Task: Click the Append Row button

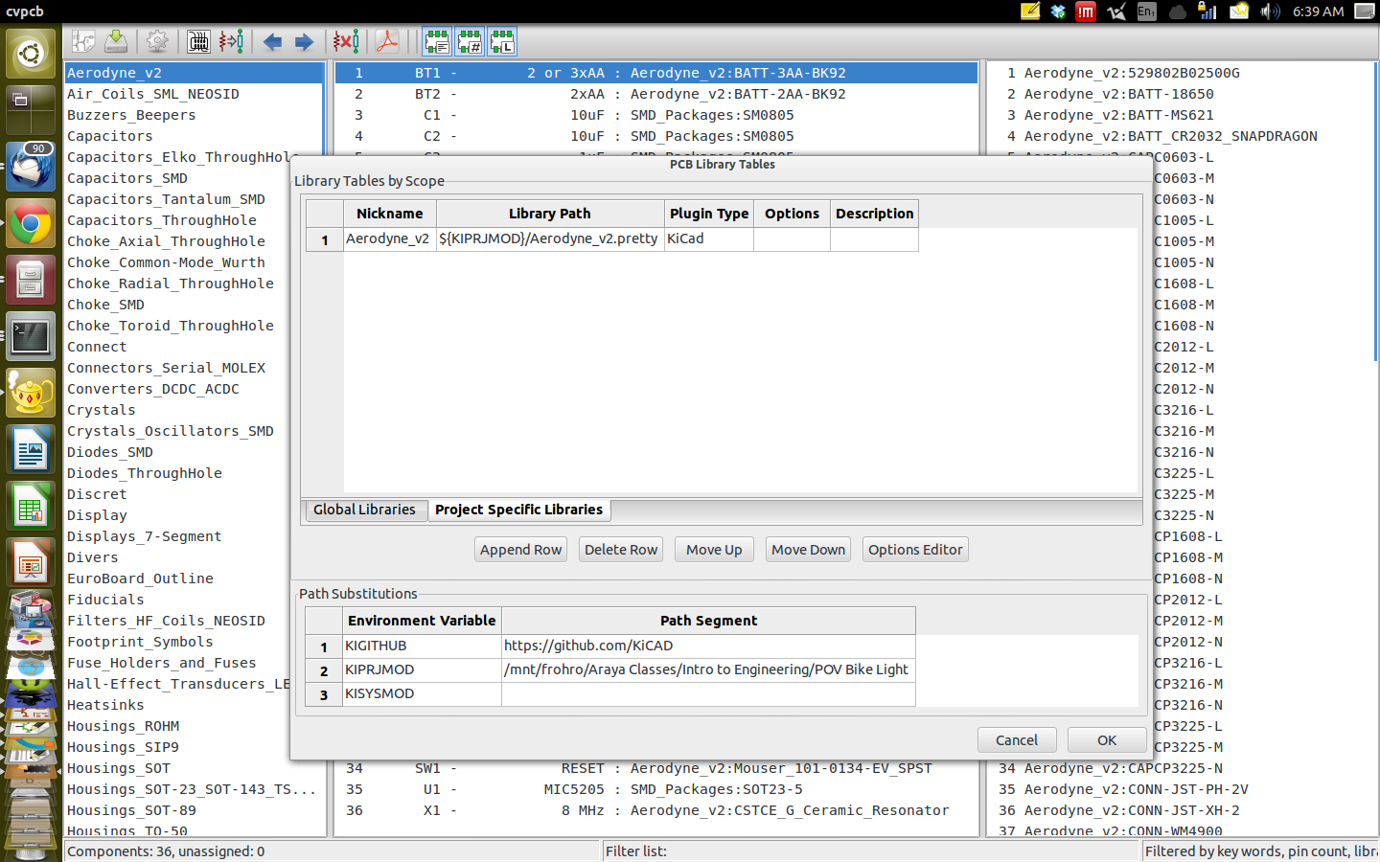Action: coord(520,550)
